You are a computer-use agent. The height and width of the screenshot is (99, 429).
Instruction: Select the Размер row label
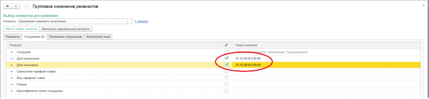tap(22, 84)
